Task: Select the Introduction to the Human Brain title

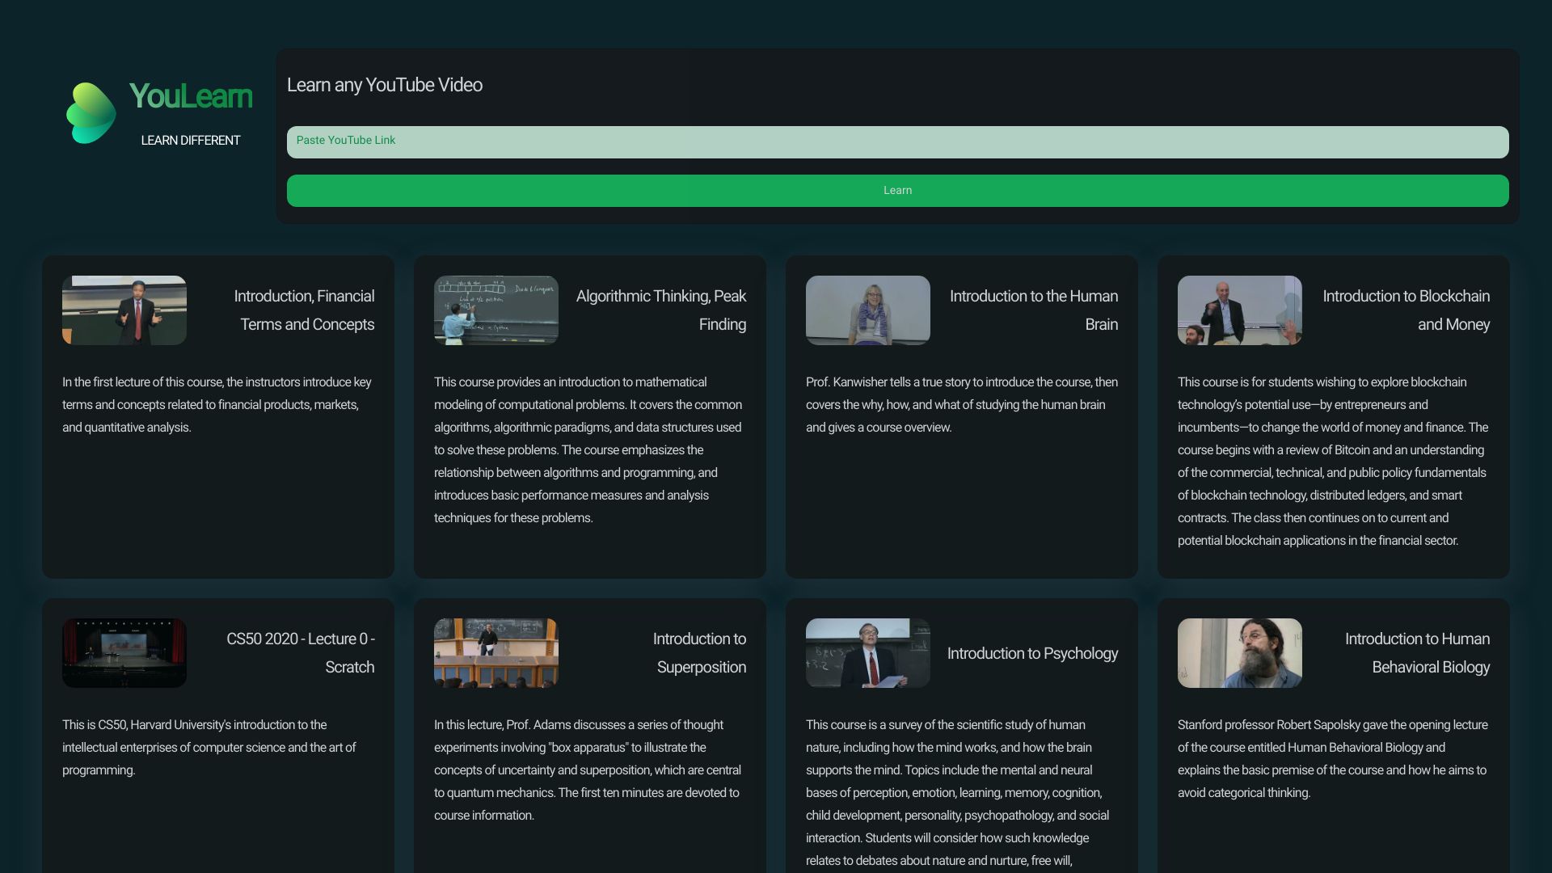Action: (1034, 310)
